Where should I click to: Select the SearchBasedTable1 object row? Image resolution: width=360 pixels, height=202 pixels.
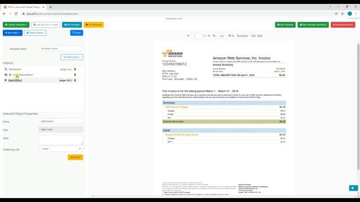coord(40,75)
